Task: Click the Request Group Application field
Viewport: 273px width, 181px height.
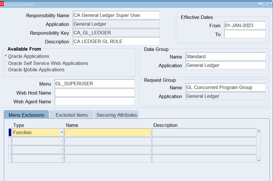Action: click(x=226, y=96)
